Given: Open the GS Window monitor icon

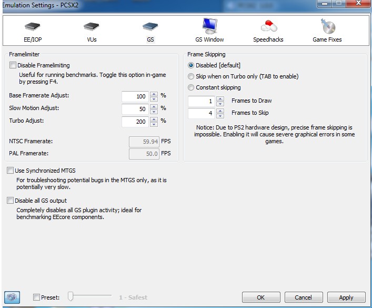Looking at the screenshot, I should click(x=210, y=26).
